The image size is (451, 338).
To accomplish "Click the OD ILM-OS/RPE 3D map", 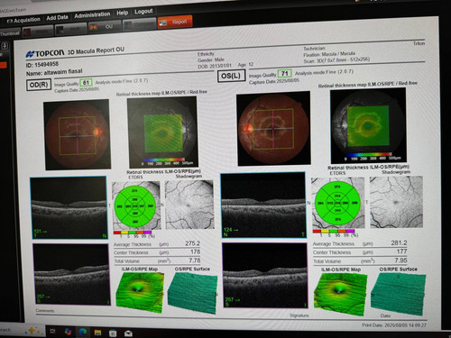I will tap(140, 292).
